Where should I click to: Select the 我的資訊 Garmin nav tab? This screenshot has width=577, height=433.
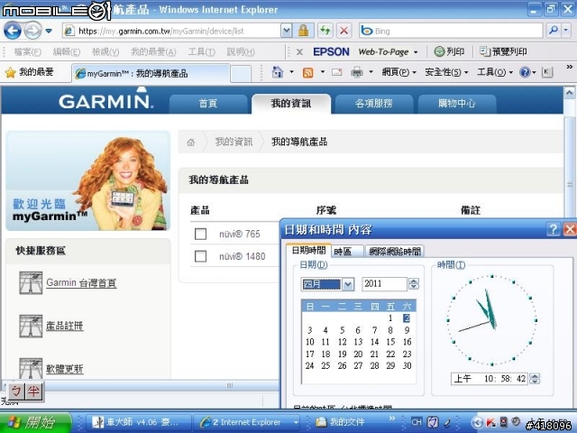291,104
